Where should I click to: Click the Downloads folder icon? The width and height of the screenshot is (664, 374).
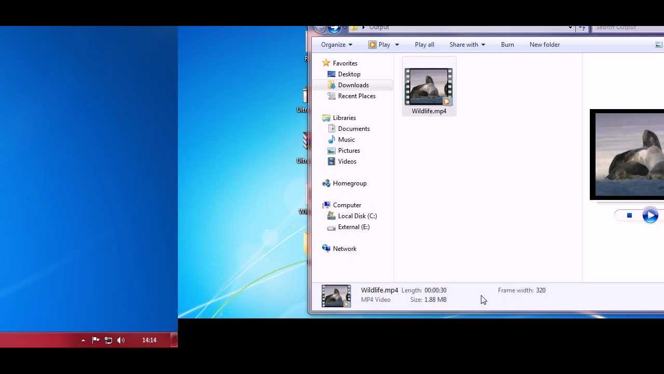pos(331,85)
